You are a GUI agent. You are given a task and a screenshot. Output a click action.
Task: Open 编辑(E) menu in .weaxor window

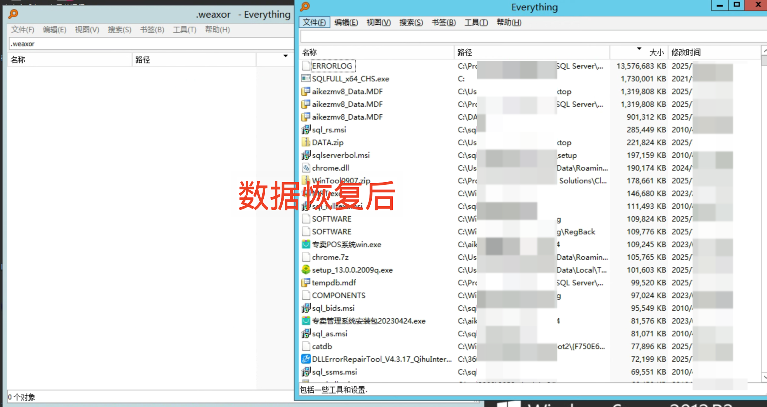[x=55, y=29]
